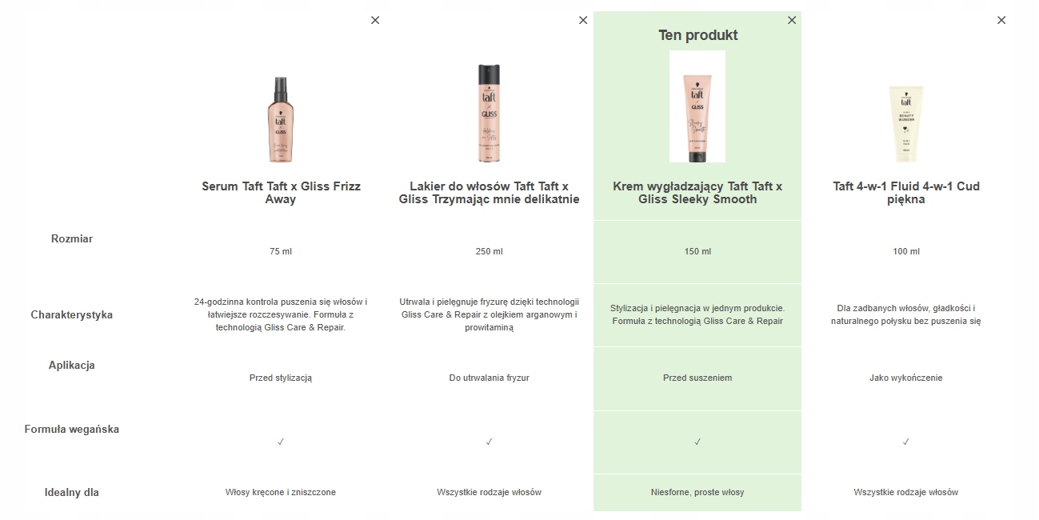Open Taft 4-w-1 Fluid Cud piękna title
Image resolution: width=1039 pixels, height=520 pixels.
pyautogui.click(x=906, y=193)
